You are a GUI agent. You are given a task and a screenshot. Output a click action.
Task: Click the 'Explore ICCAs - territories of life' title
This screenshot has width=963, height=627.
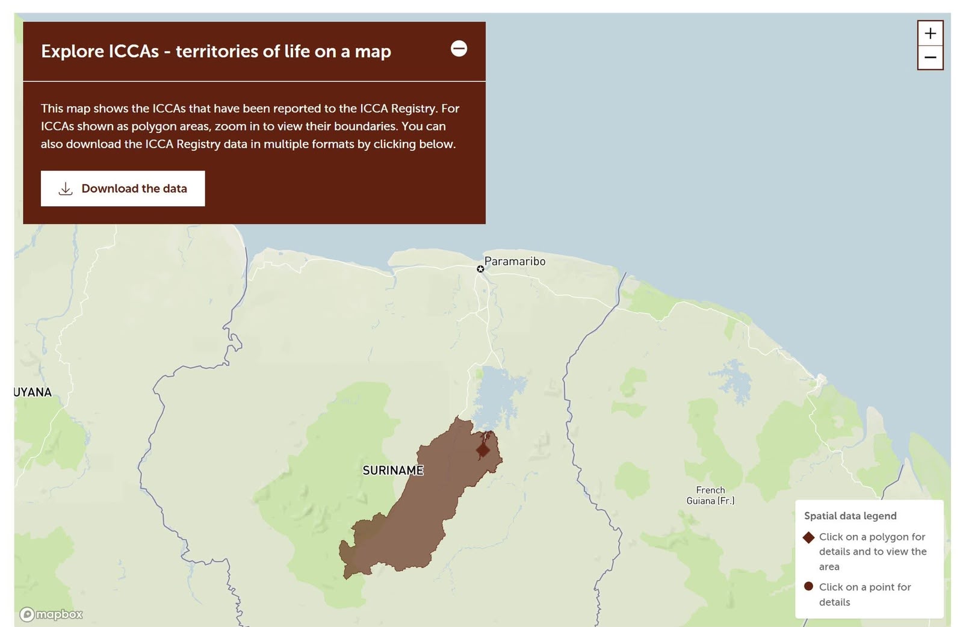coord(216,51)
